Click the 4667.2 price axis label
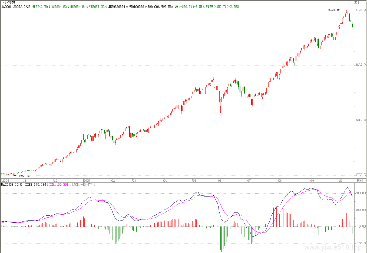This screenshot has width=367, height=253. point(361,65)
